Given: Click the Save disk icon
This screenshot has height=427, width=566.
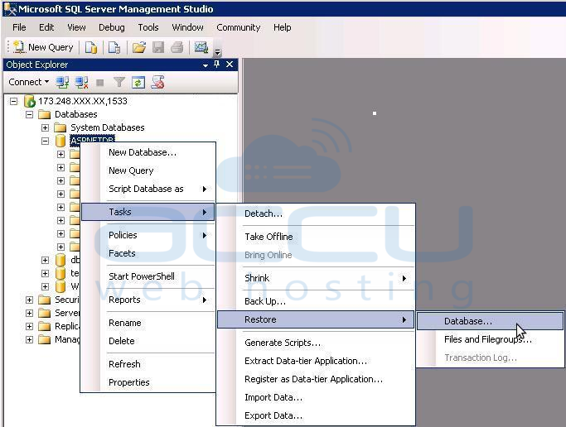Looking at the screenshot, I should coord(158,47).
